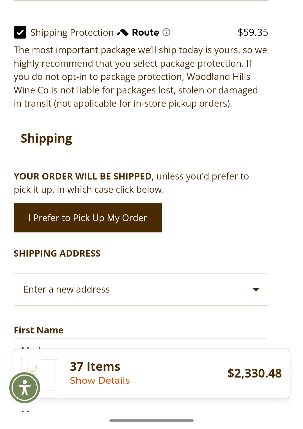Tap the "Shipping Protection" label text

pyautogui.click(x=72, y=33)
